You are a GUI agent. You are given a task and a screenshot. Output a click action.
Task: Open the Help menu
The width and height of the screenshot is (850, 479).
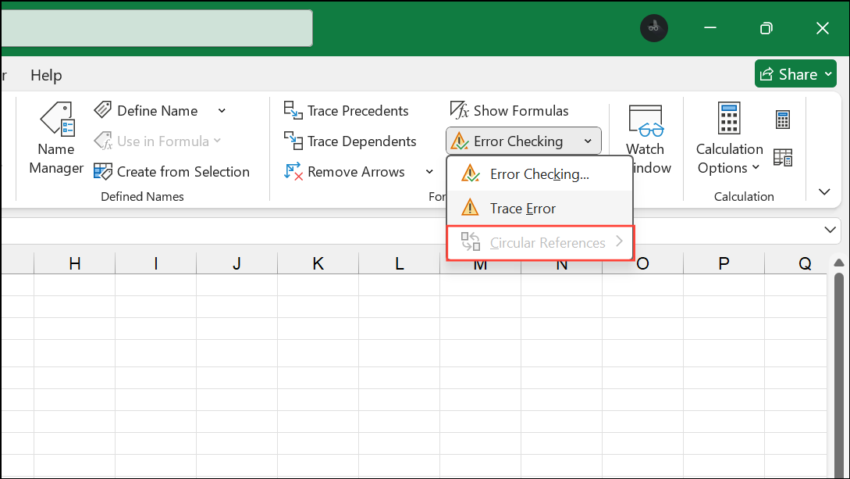(45, 75)
